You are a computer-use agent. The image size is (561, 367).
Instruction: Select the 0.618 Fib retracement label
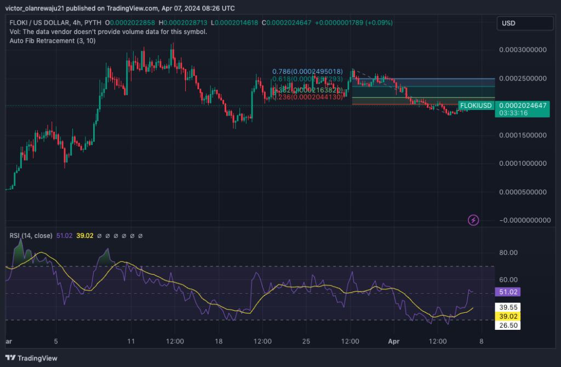click(x=307, y=80)
